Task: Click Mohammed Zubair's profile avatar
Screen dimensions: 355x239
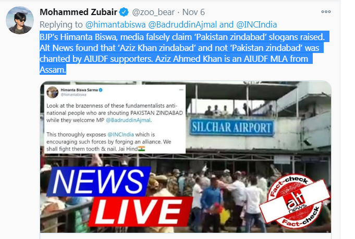Action: [20, 20]
